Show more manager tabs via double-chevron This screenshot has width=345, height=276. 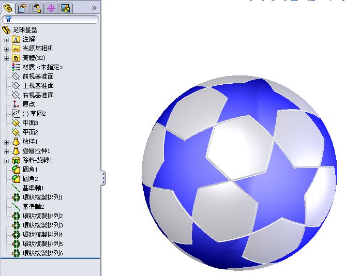click(x=94, y=8)
